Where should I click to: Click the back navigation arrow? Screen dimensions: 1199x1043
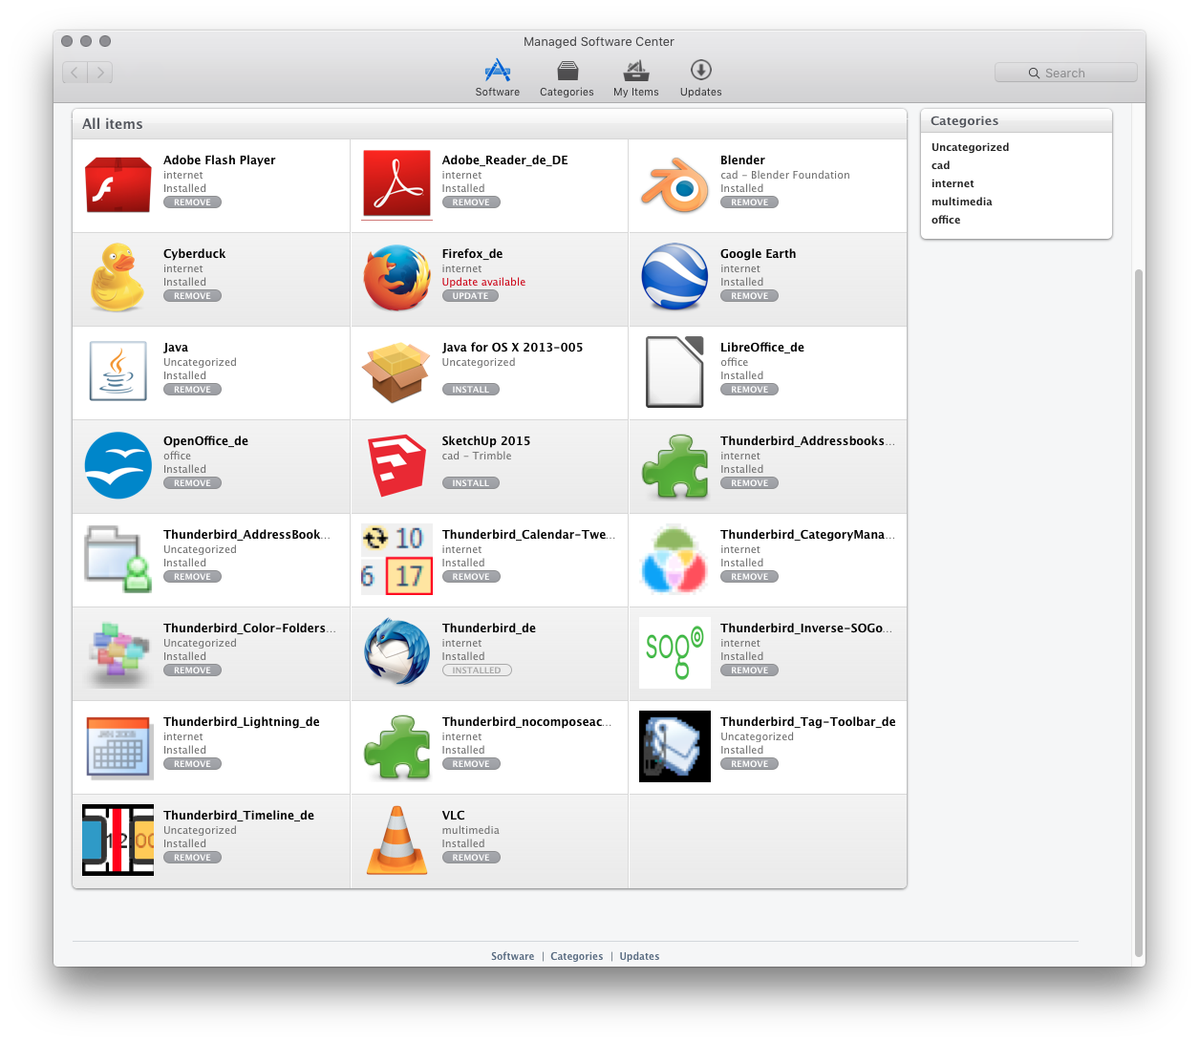75,72
